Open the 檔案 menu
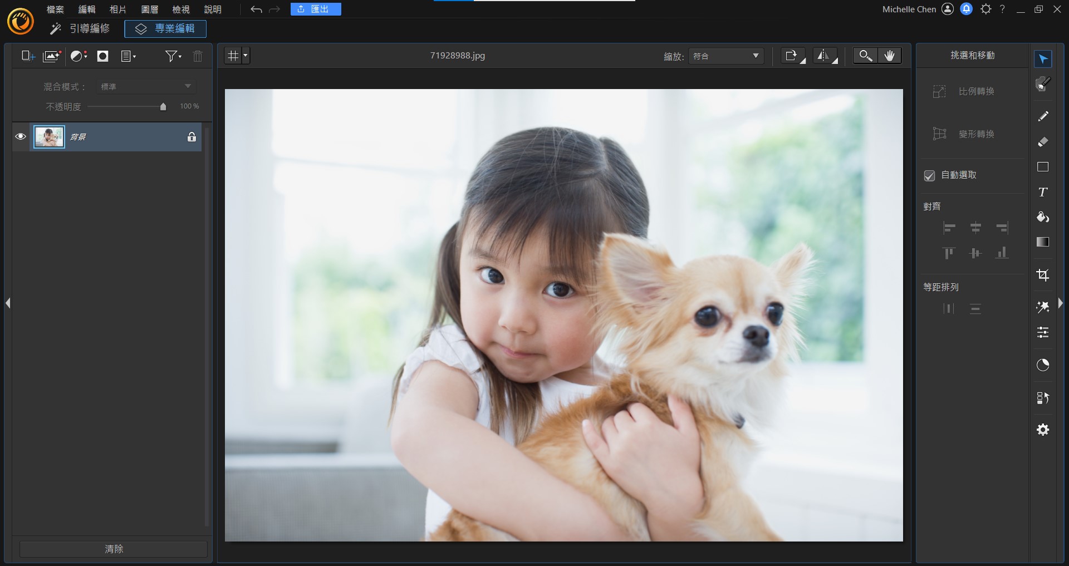The height and width of the screenshot is (566, 1069). (x=55, y=9)
